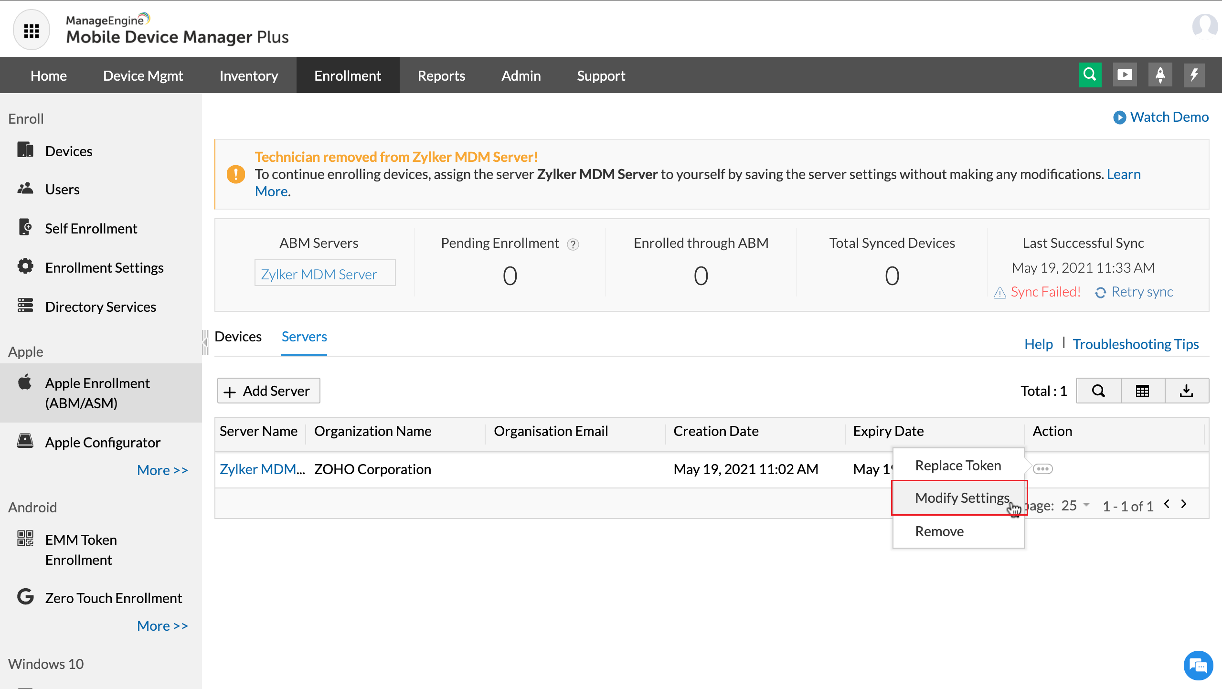Open the video tutorials icon in navbar
The height and width of the screenshot is (689, 1222).
tap(1125, 75)
